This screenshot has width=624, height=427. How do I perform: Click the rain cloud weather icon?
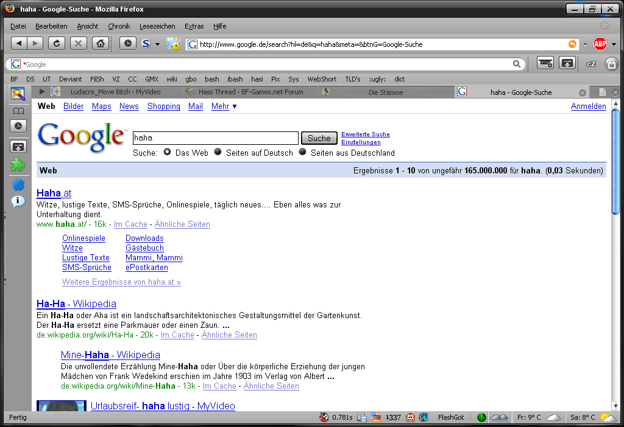(x=499, y=417)
